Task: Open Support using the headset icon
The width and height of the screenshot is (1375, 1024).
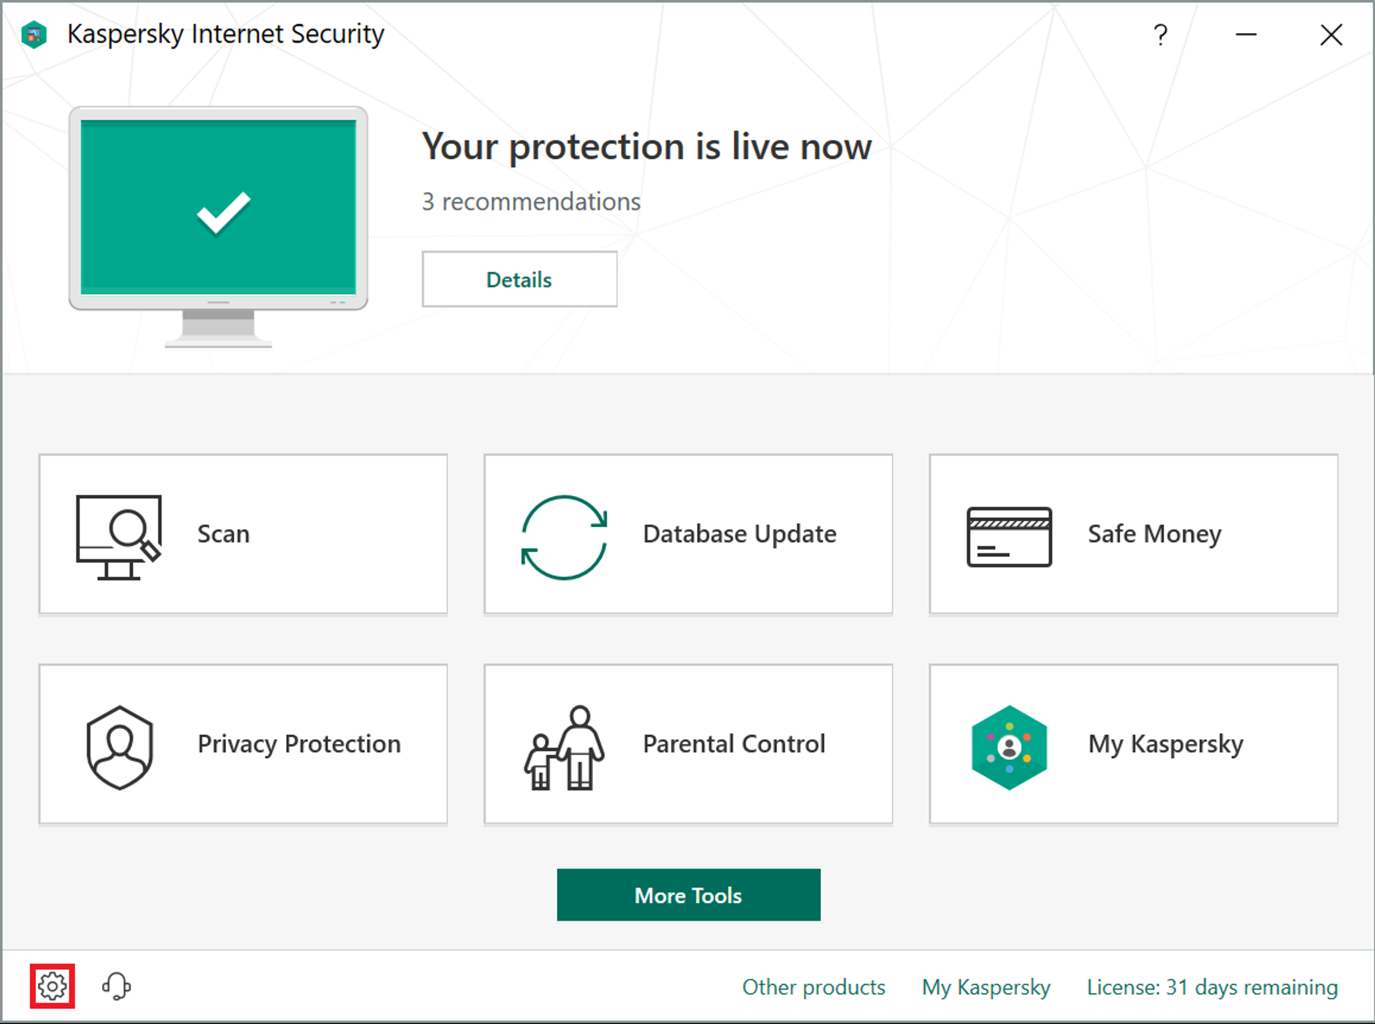Action: (116, 987)
